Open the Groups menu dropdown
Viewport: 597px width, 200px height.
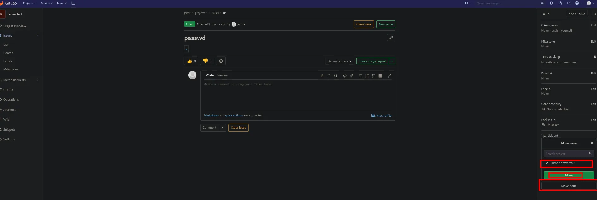(46, 3)
